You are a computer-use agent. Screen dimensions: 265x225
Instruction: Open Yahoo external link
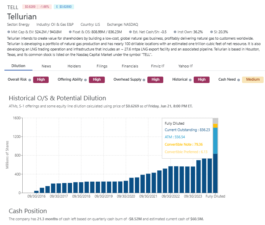185,66
